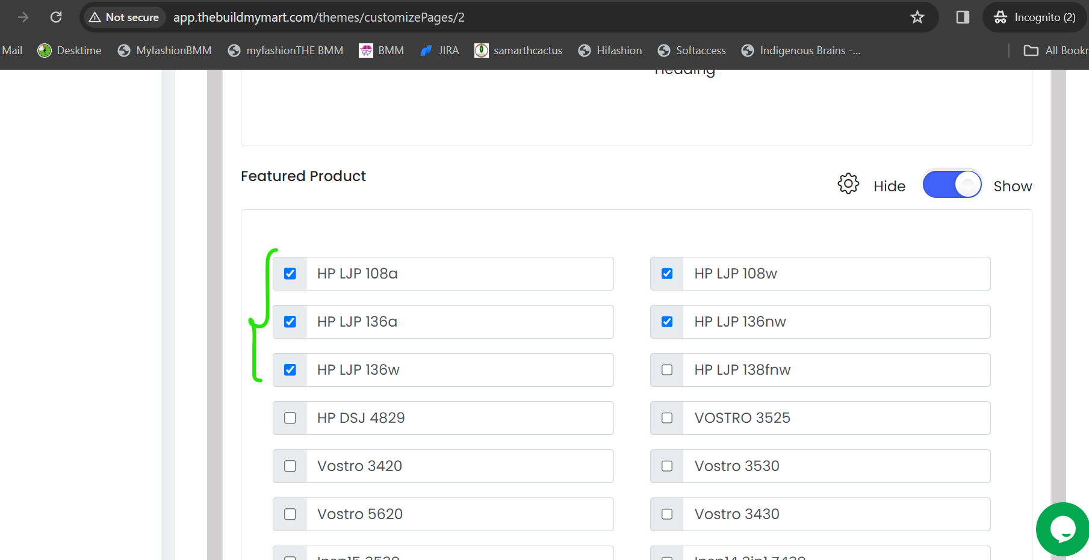Click the HP LJP 108a product name
This screenshot has width=1089, height=560.
pos(358,274)
